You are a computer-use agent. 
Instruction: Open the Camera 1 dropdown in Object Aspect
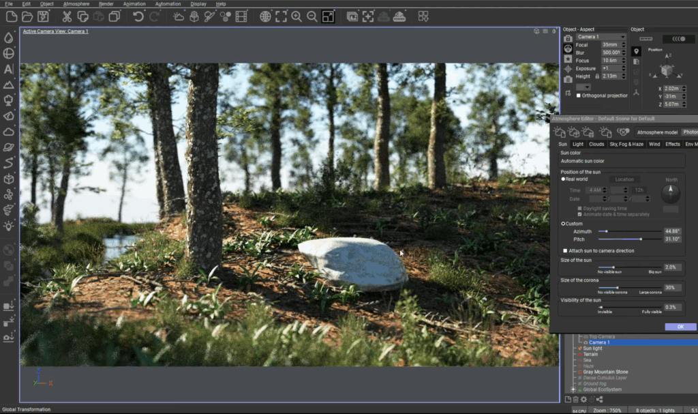tap(600, 37)
